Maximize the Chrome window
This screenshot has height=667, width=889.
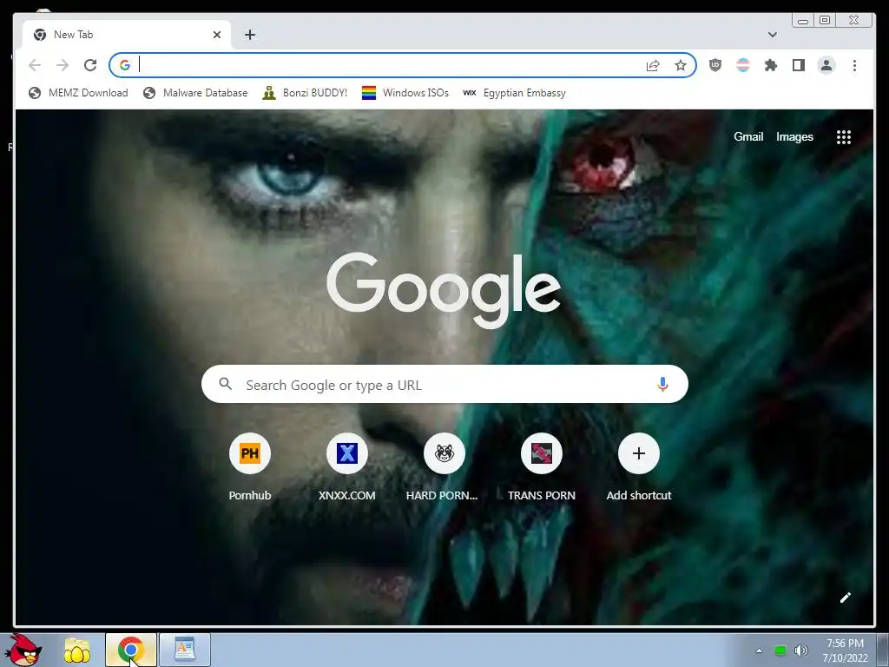click(x=825, y=21)
